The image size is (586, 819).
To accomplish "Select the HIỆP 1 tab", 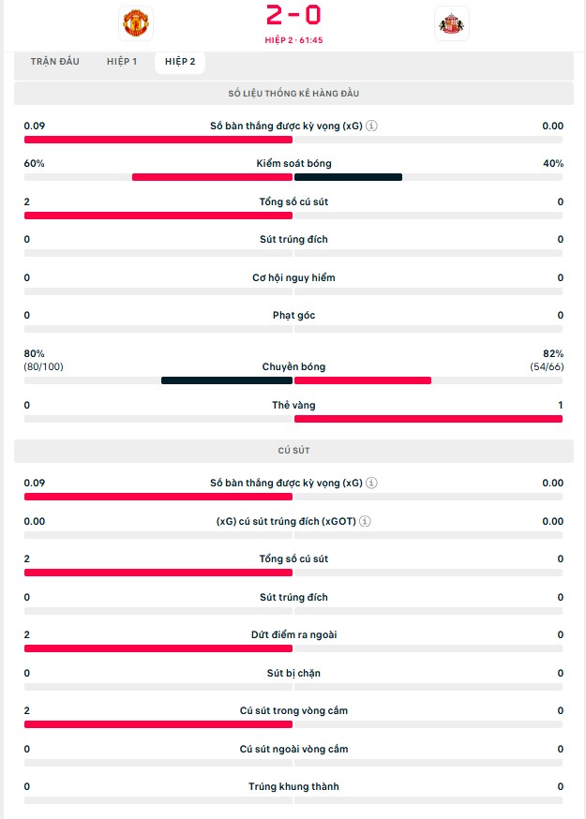I will pyautogui.click(x=122, y=62).
